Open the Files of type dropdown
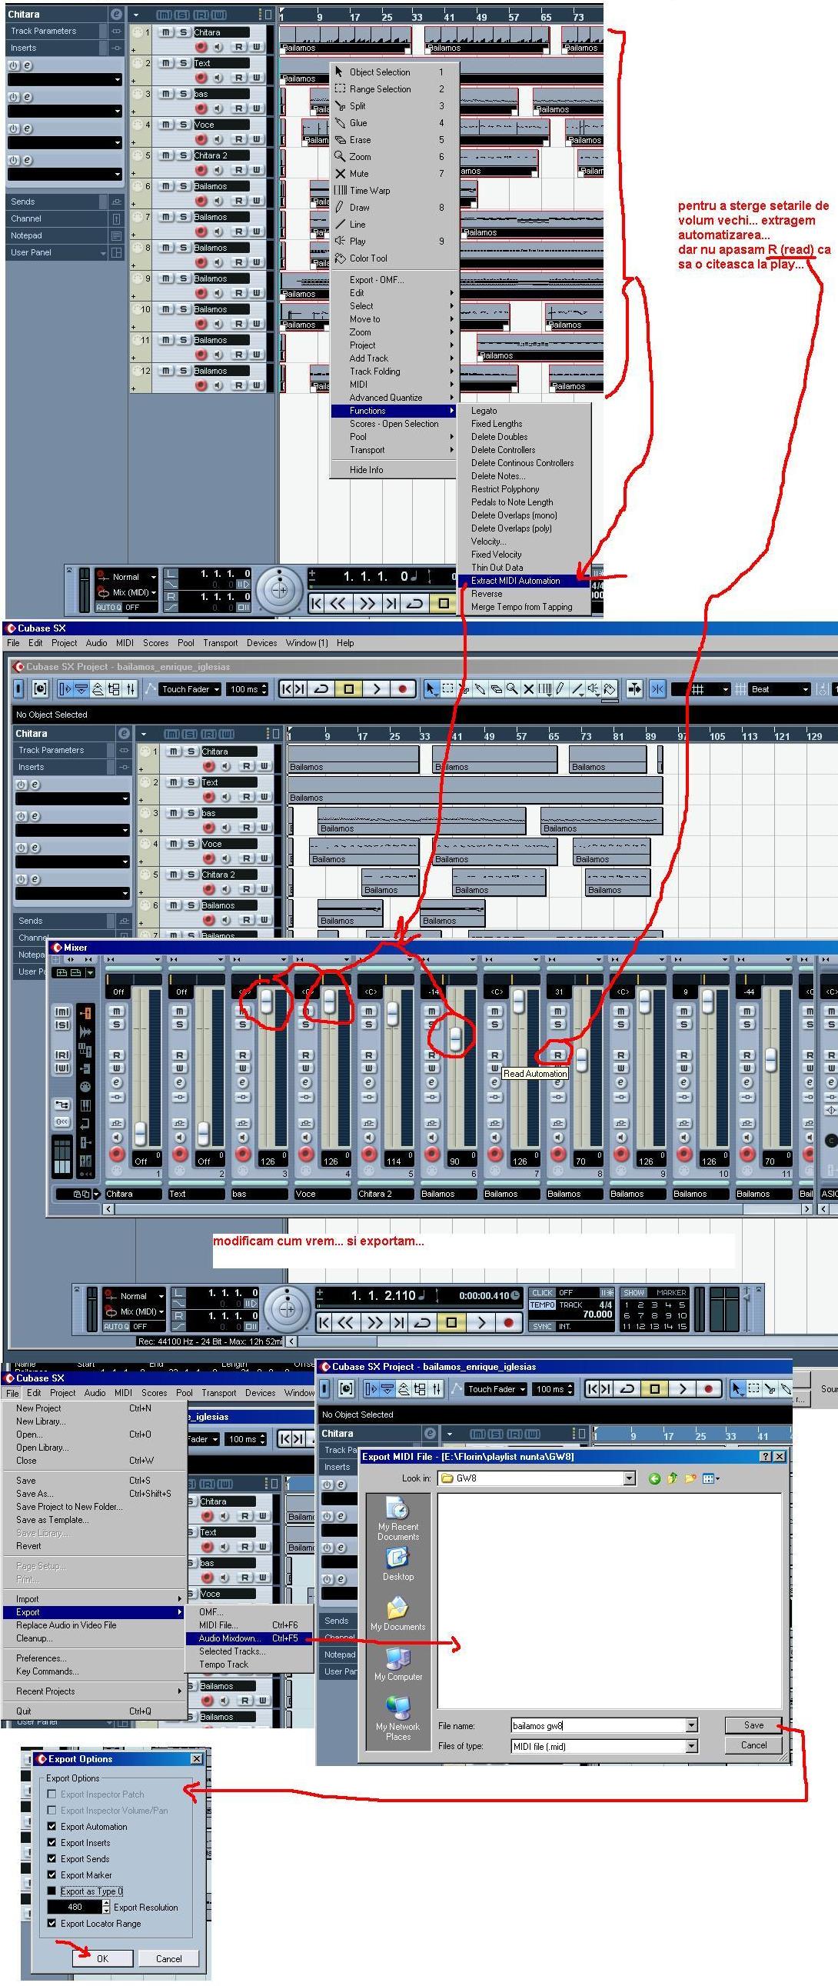 [x=691, y=1746]
